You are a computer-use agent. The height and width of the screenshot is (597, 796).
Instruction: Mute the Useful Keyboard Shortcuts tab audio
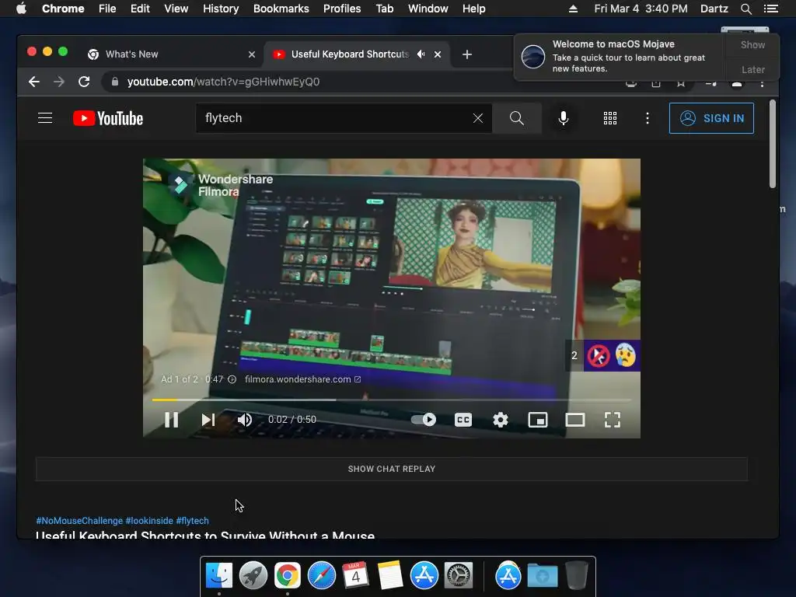pyautogui.click(x=421, y=54)
